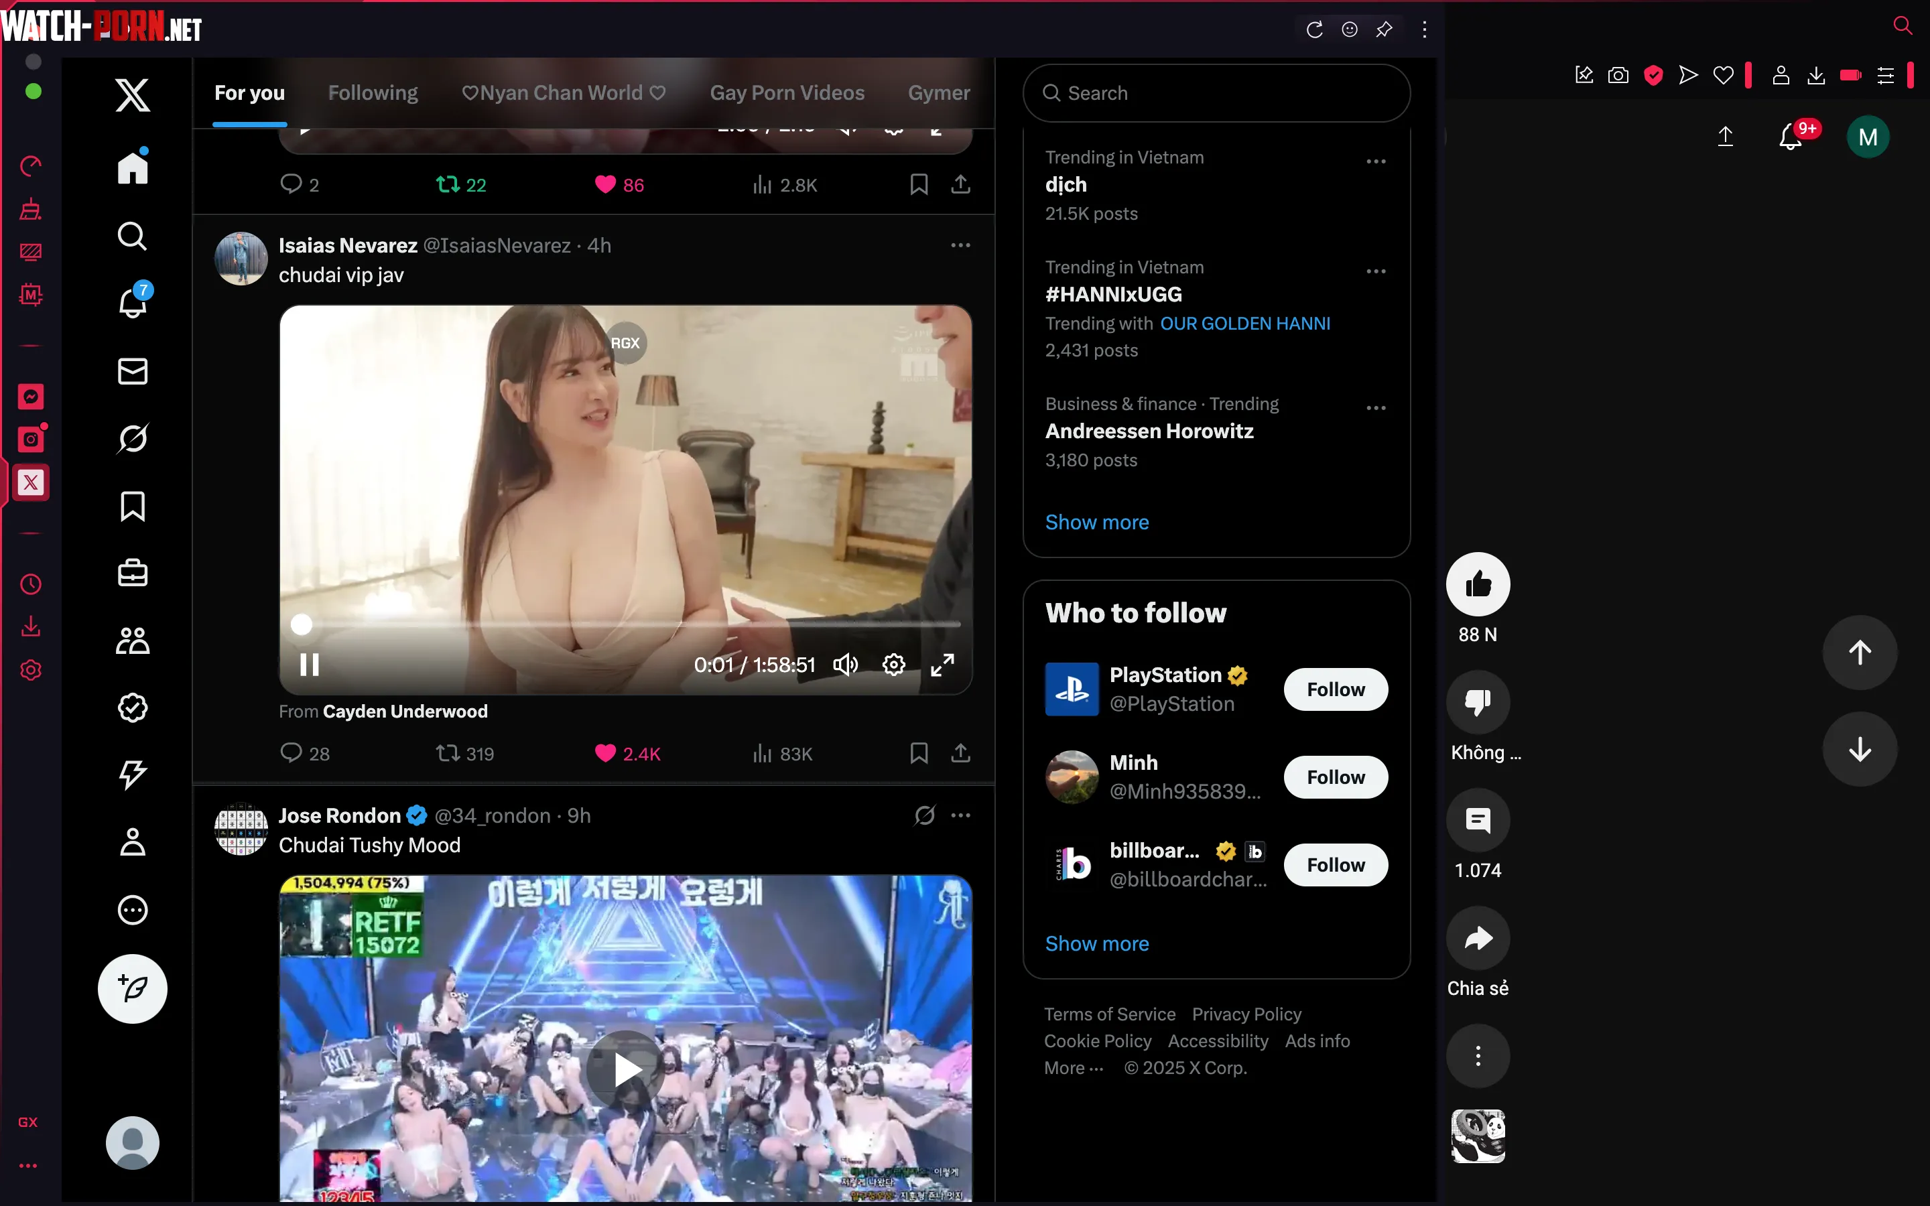Bookmark the post with 83K views
This screenshot has width=1930, height=1206.
(919, 753)
